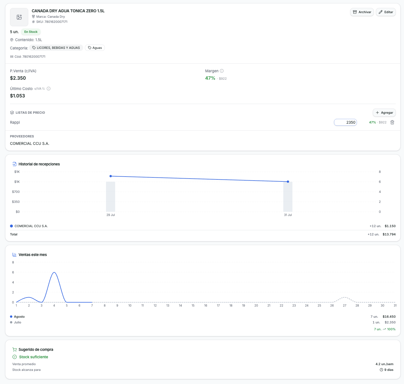Click the 4.2 un./sem average sales value
404x384 pixels.
(385, 364)
